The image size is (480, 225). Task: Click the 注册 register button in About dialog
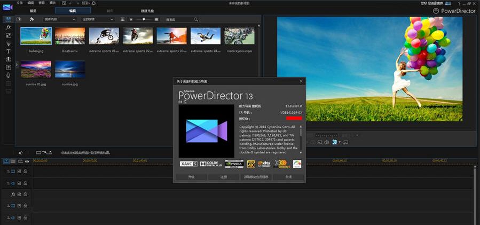[224, 177]
